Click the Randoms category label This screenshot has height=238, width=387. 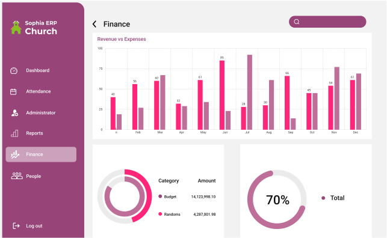[172, 215]
